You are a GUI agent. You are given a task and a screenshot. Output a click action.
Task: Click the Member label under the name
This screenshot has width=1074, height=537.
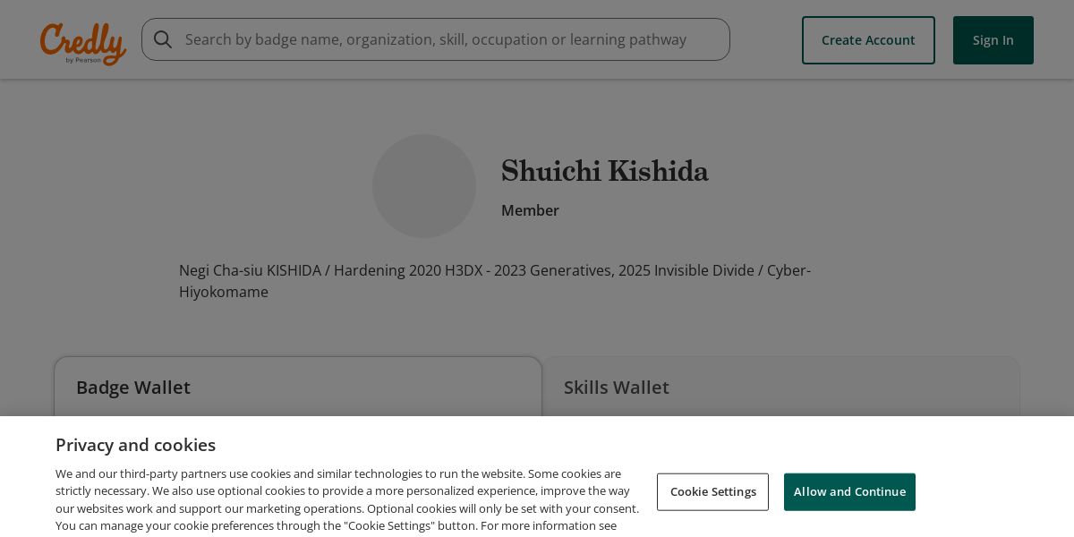pyautogui.click(x=530, y=210)
